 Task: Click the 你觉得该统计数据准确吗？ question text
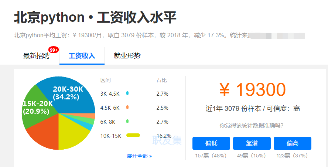[x=252, y=126]
